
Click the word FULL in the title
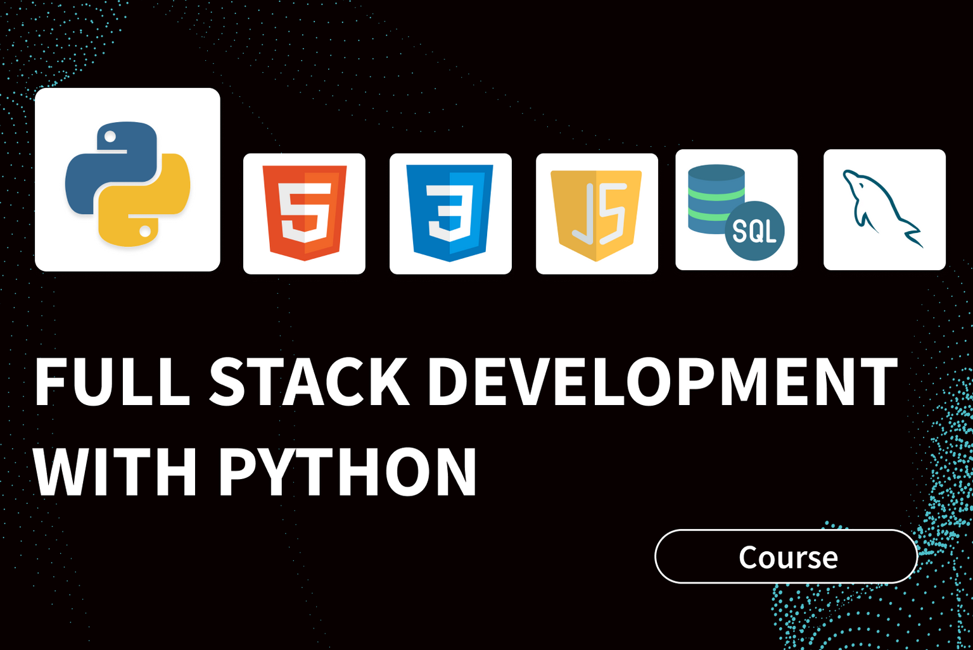tap(112, 382)
